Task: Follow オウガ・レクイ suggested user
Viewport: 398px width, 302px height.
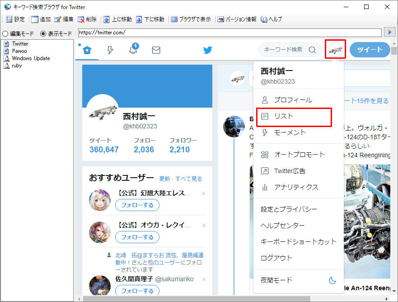Action: tap(137, 237)
